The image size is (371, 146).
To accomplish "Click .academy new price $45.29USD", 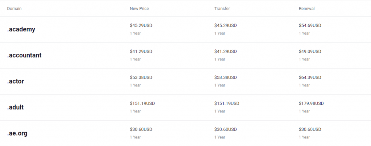I will pyautogui.click(x=141, y=26).
